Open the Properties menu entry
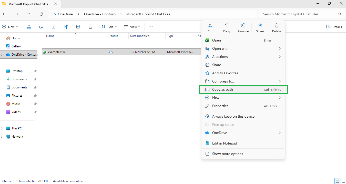346x184 pixels. (x=243, y=106)
